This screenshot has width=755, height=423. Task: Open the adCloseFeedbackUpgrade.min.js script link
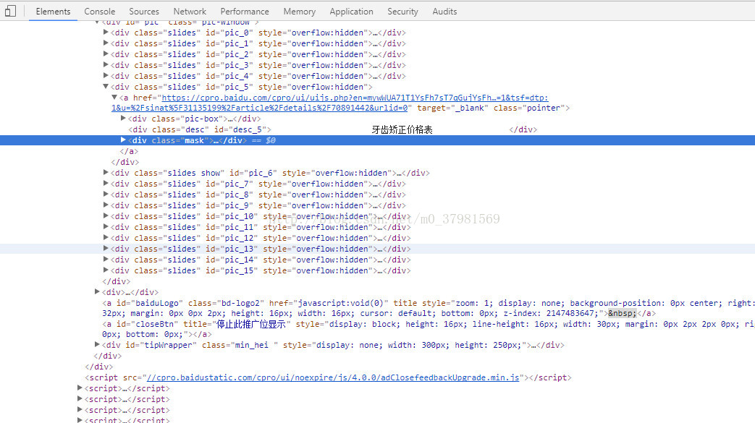[x=333, y=377]
